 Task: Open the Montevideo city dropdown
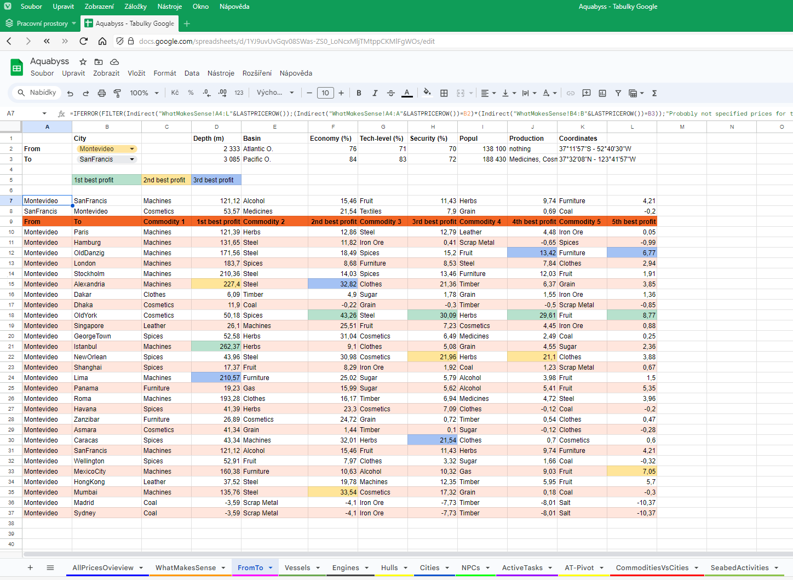tap(132, 149)
